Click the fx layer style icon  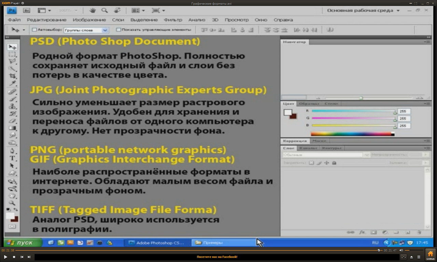362,232
